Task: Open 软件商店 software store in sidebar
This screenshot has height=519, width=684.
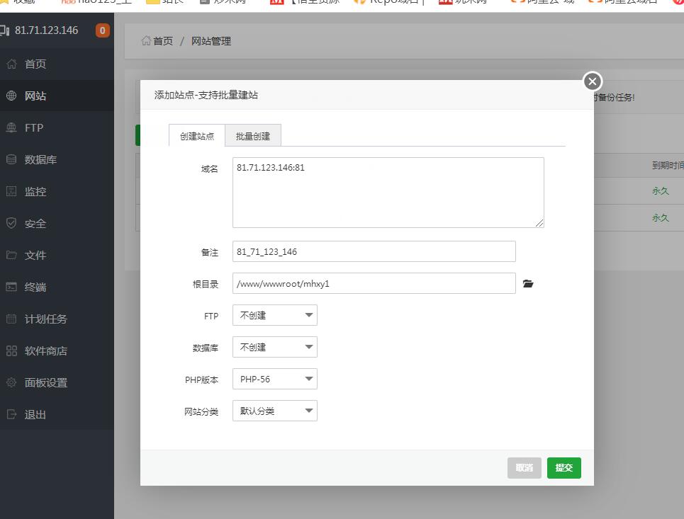Action: click(x=46, y=351)
